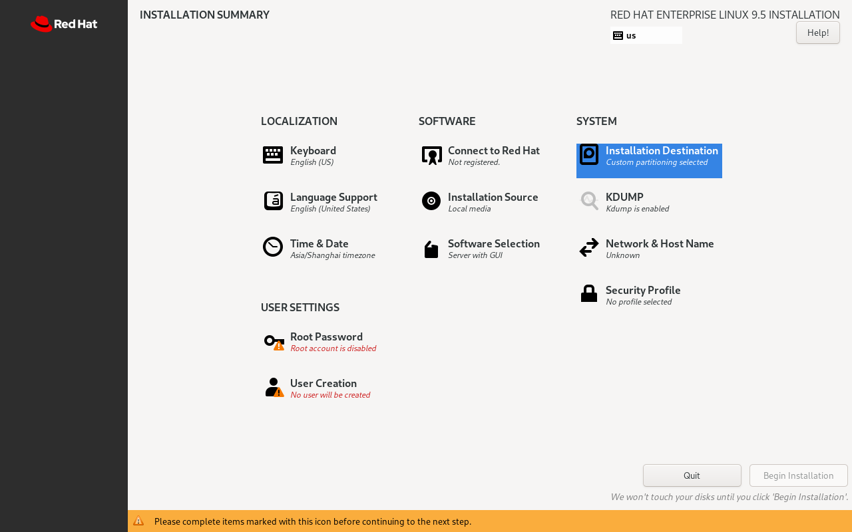Open Software Selection label
852x532 pixels.
click(494, 243)
